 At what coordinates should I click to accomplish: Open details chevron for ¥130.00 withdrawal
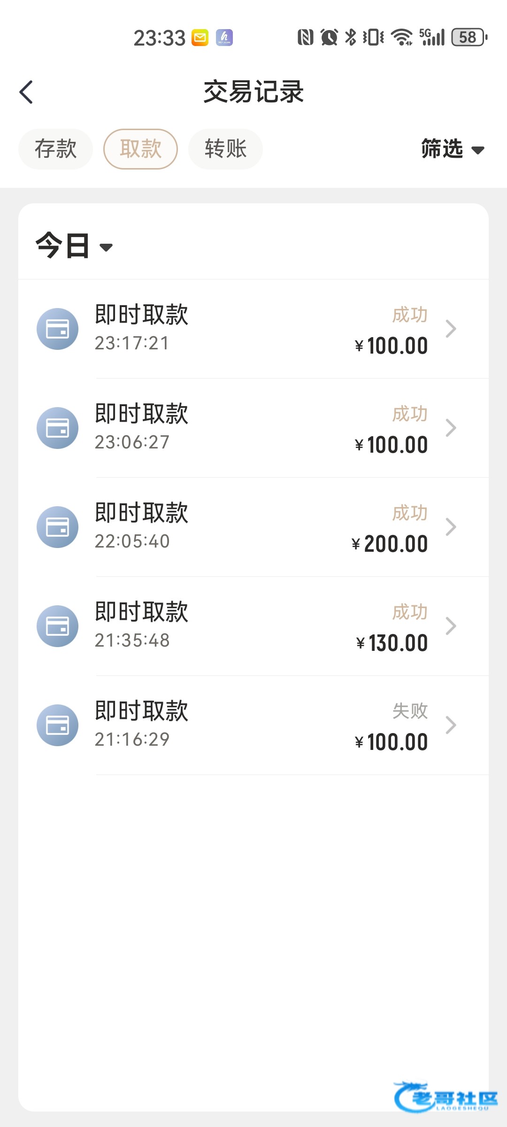click(x=451, y=626)
